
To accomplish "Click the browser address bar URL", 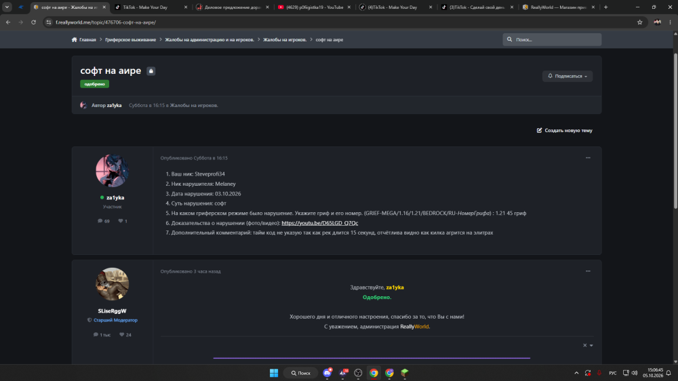I will [x=106, y=22].
